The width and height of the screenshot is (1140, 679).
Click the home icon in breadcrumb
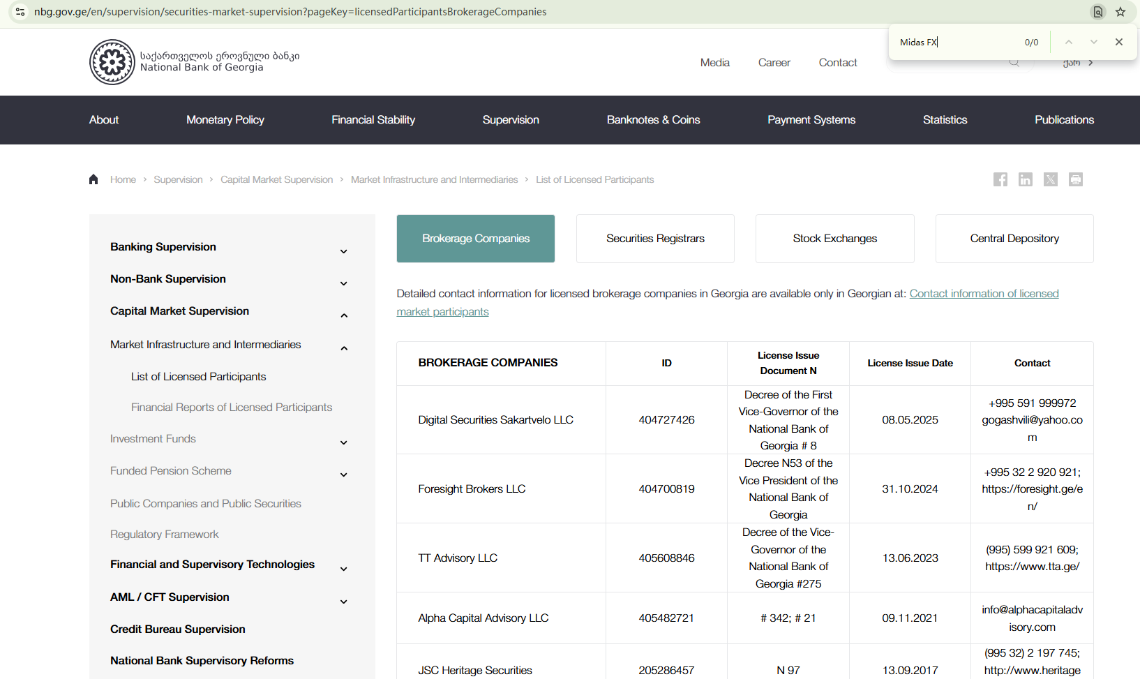pyautogui.click(x=93, y=179)
